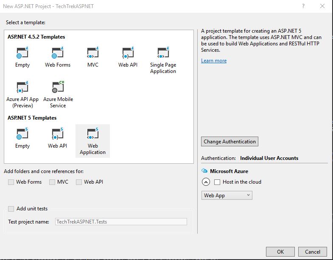Open the Learn more link
The image size is (333, 260).
click(214, 61)
